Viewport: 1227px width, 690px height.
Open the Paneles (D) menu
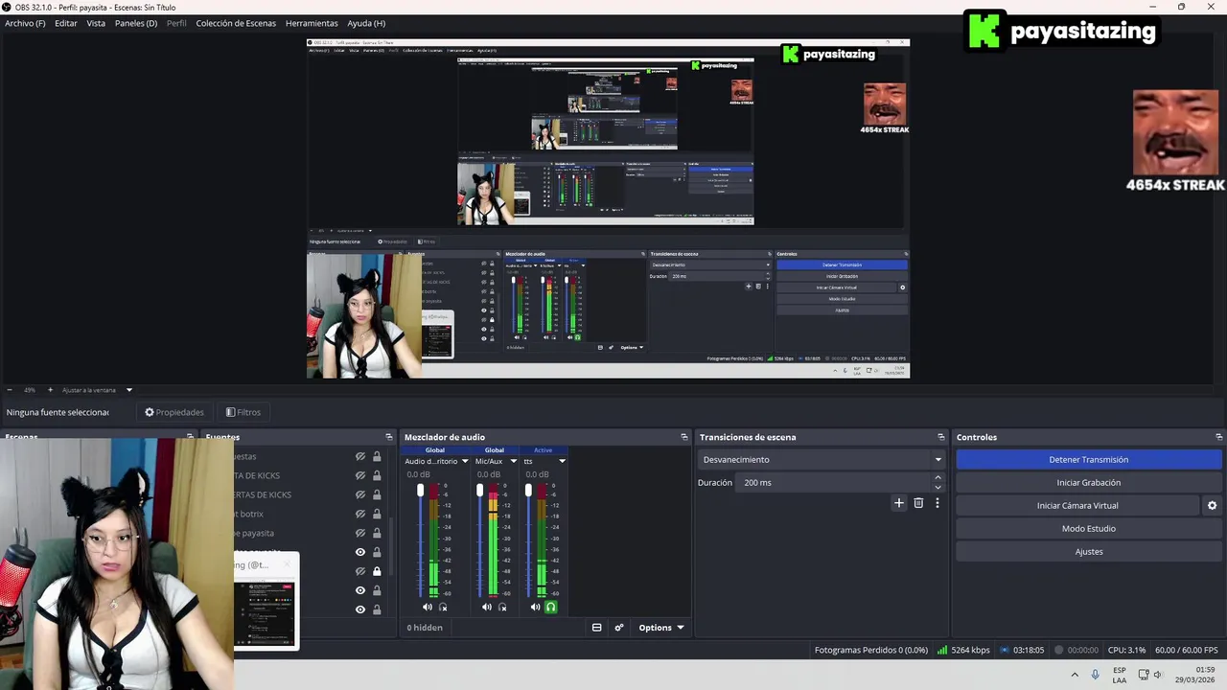[x=136, y=23]
